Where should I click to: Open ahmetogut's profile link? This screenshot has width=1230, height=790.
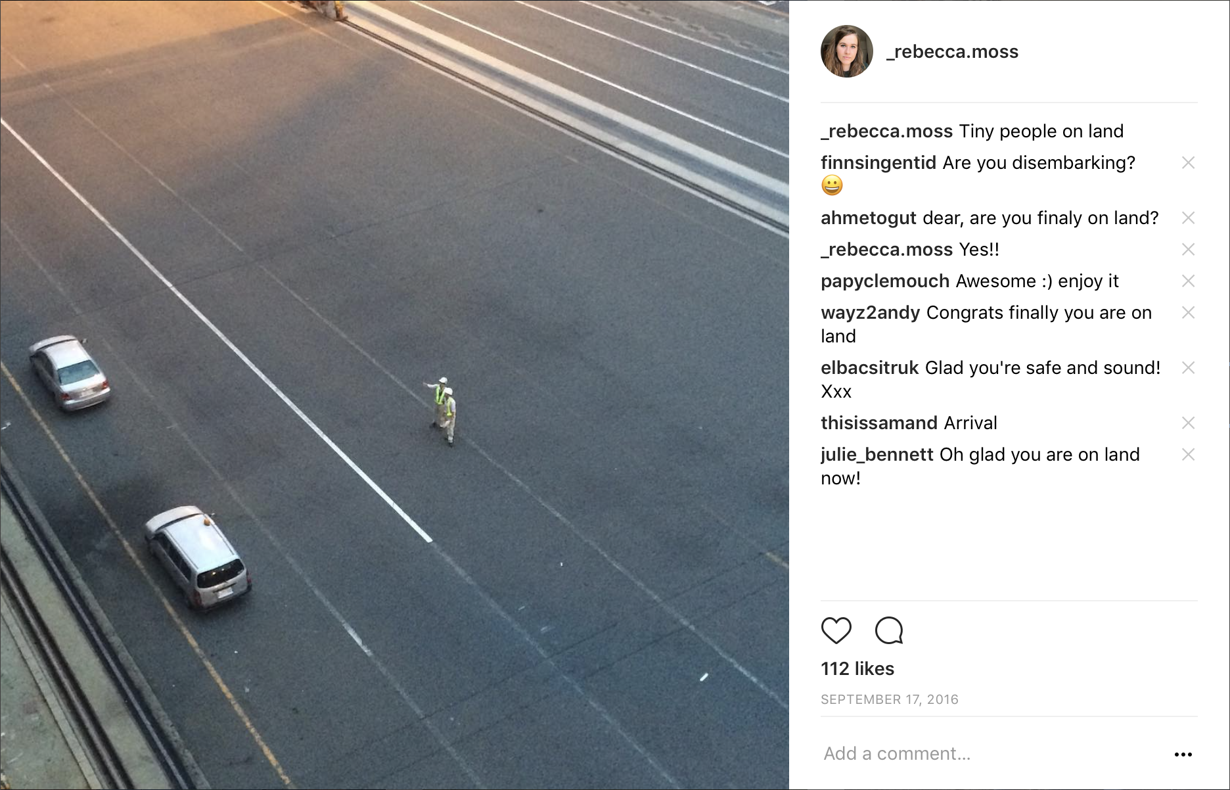point(869,218)
